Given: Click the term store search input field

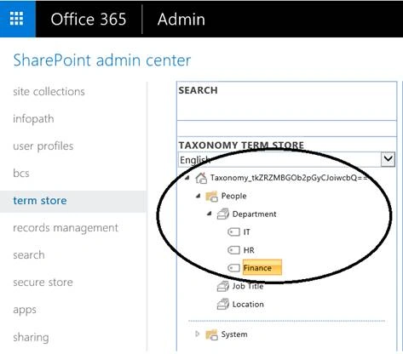Looking at the screenshot, I should pyautogui.click(x=286, y=128).
